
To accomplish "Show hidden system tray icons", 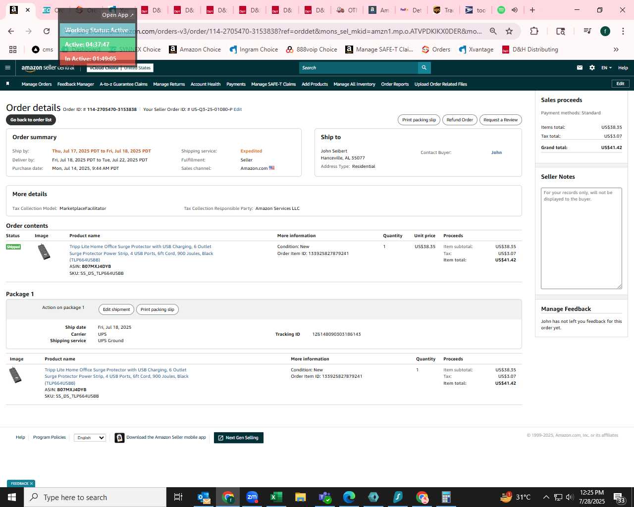I will [546, 497].
